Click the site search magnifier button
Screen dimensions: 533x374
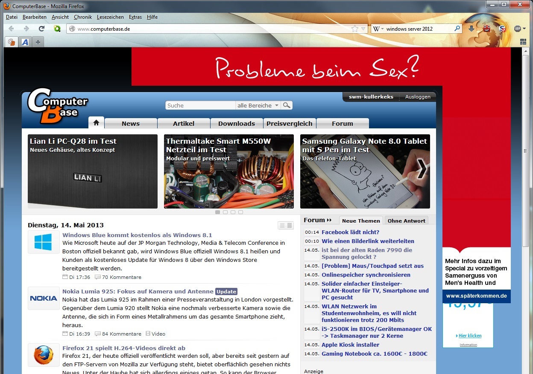tap(287, 105)
